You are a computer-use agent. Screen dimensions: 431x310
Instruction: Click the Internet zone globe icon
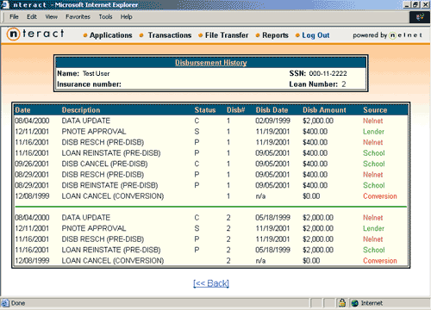pos(355,303)
